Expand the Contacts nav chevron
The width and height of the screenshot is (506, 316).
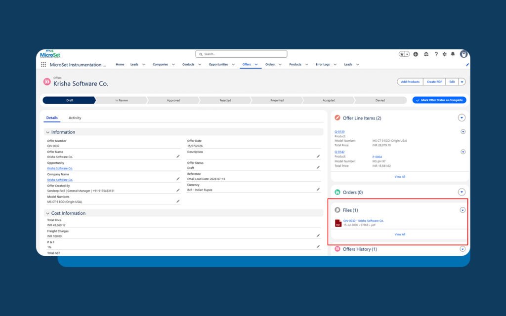(x=200, y=65)
